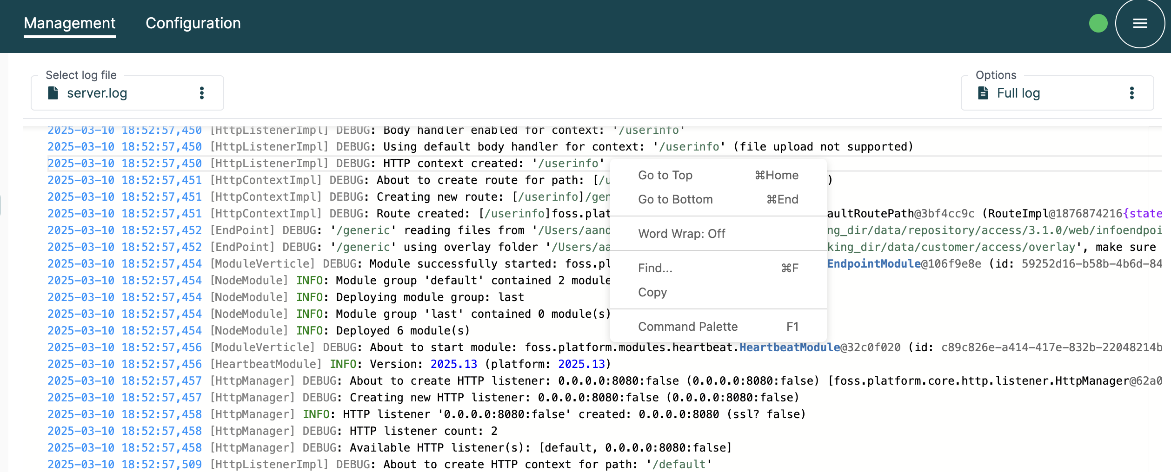Select the Management tab

pos(70,23)
